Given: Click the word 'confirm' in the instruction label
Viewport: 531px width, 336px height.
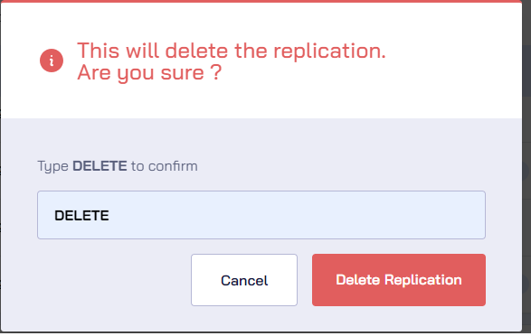Looking at the screenshot, I should pyautogui.click(x=173, y=166).
